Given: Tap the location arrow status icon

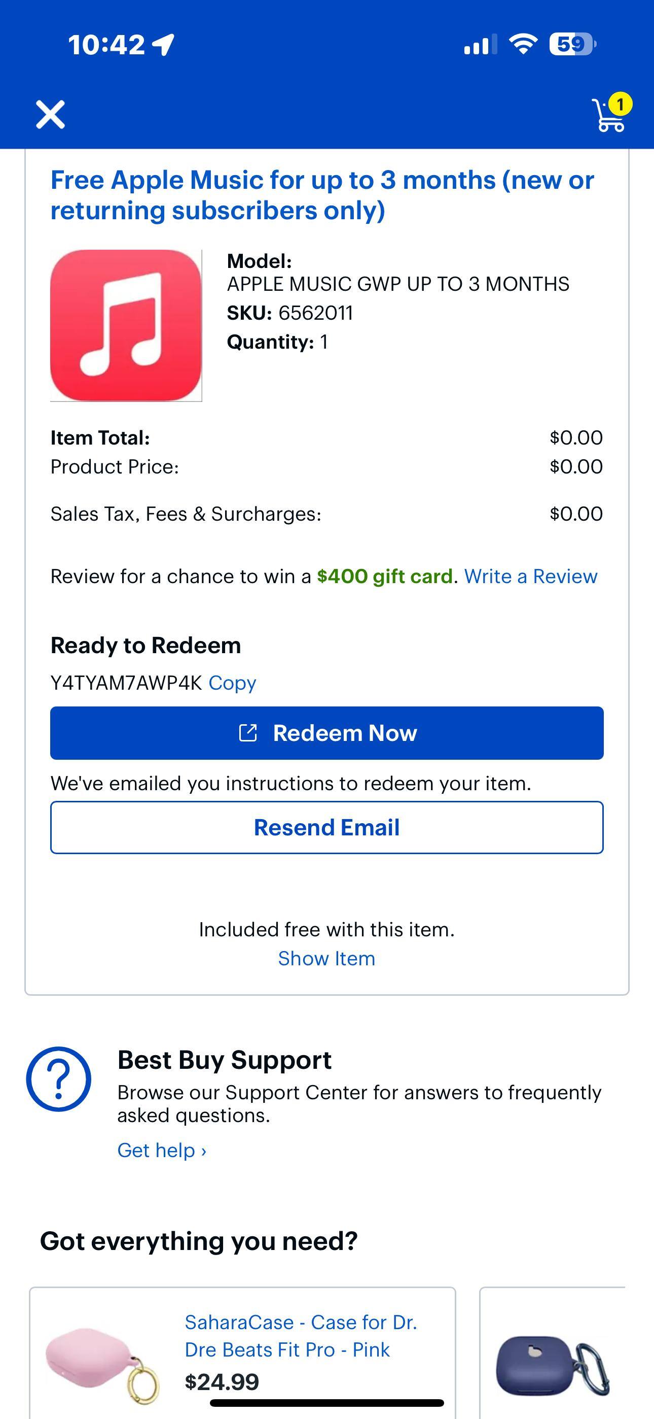Looking at the screenshot, I should tap(163, 44).
